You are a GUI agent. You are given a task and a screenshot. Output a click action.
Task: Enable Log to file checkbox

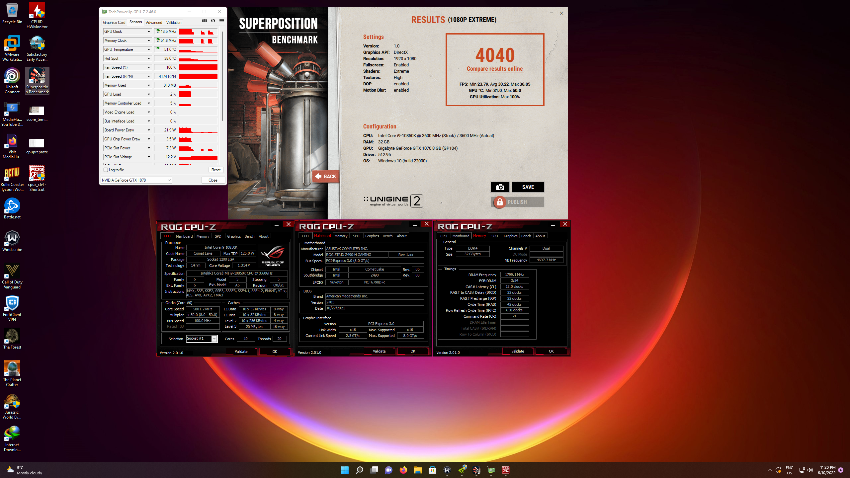106,170
